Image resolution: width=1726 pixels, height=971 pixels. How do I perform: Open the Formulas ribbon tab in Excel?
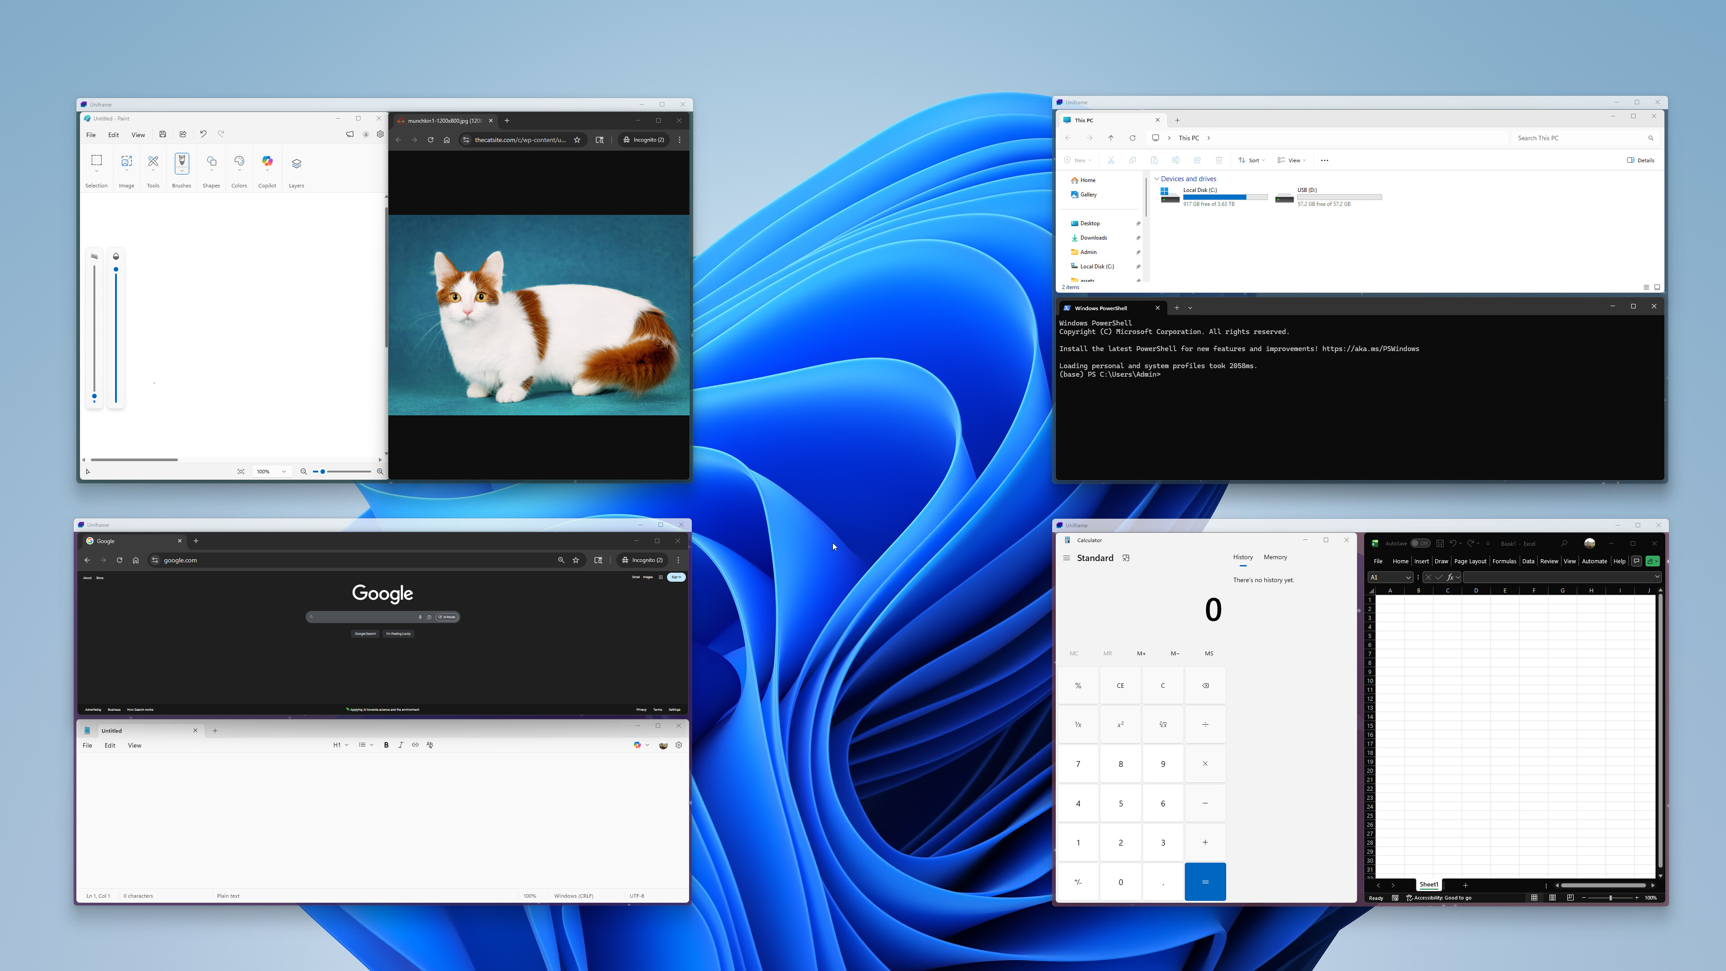coord(1504,561)
